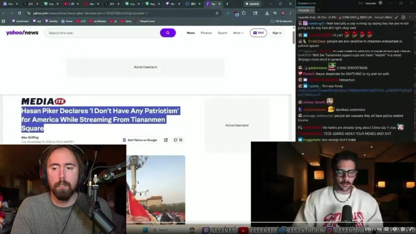The width and height of the screenshot is (416, 234).
Task: Click the Mediaite logo above the headline
Action: (x=44, y=101)
